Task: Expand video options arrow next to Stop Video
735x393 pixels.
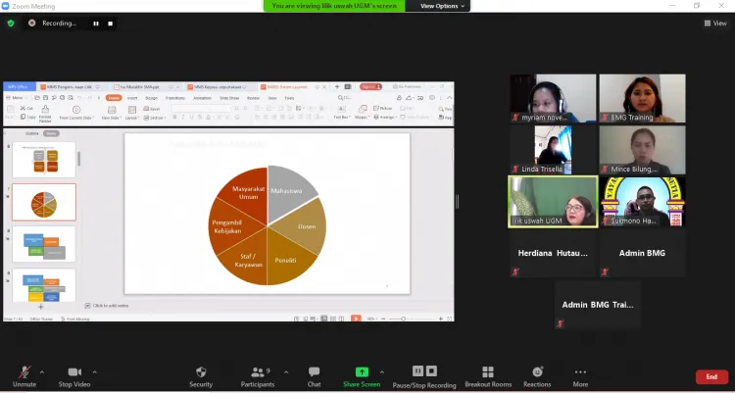Action: point(95,372)
